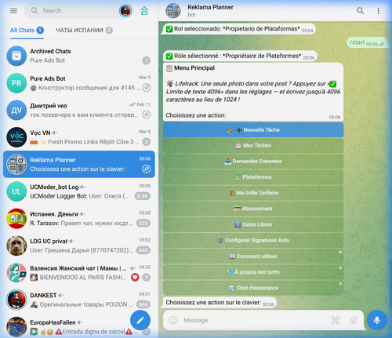This screenshot has height=338, width=392.
Task: Click the Archived Chats folder icon
Action: tap(16, 56)
